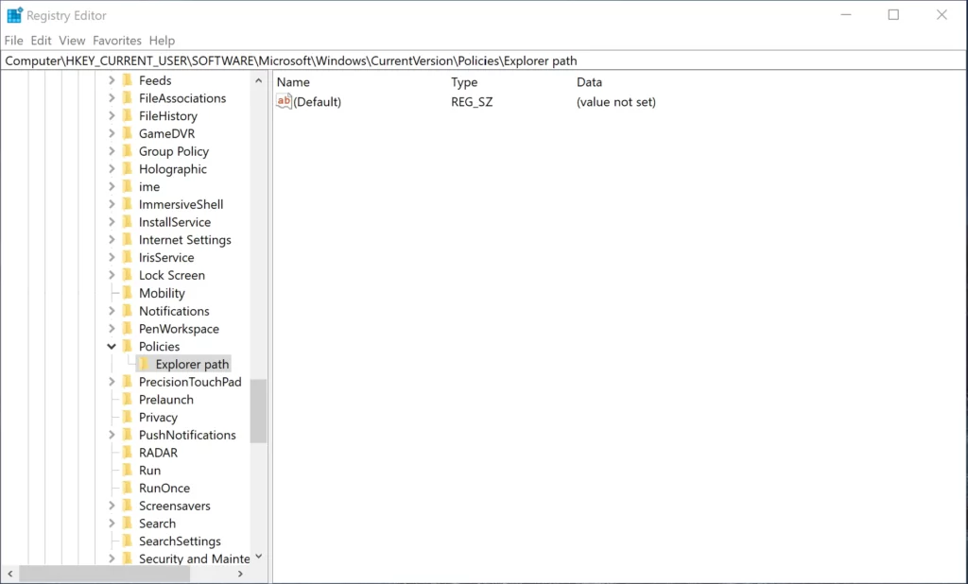Open the Favorites menu
Image resolution: width=968 pixels, height=584 pixels.
(x=116, y=41)
